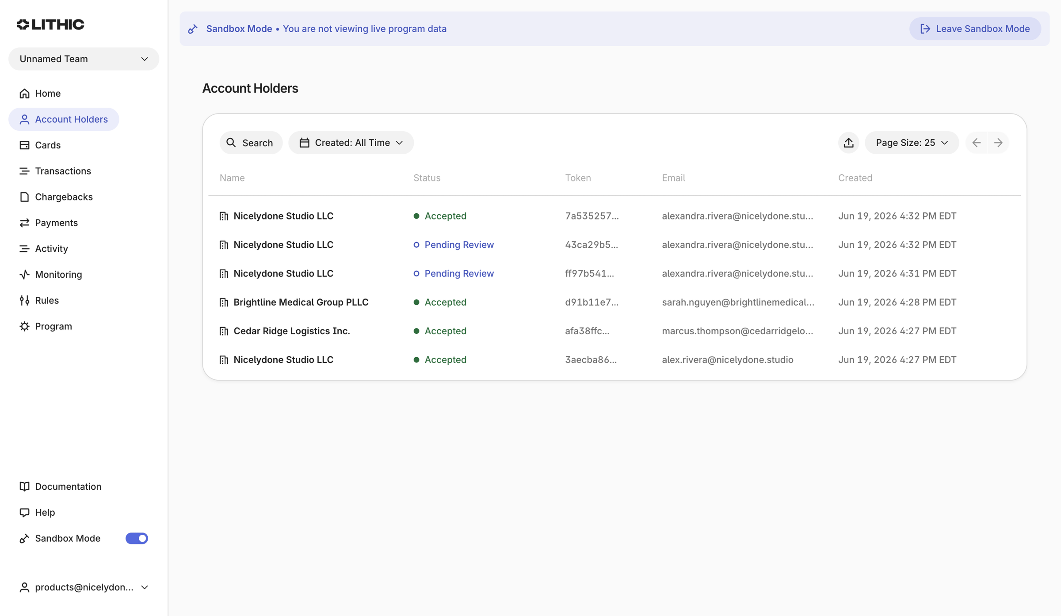
Task: Click the calendar icon in date filter
Action: click(x=304, y=143)
